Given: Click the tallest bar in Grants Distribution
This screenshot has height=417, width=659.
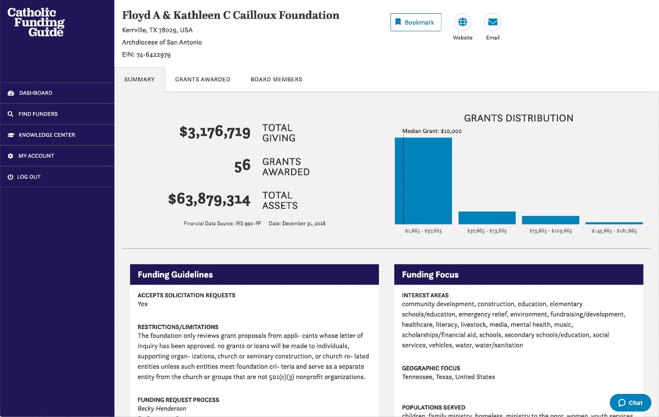Looking at the screenshot, I should click(423, 181).
